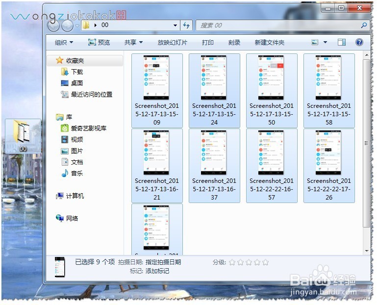Select 库 in the navigation pane
The width and height of the screenshot is (378, 305).
point(64,117)
